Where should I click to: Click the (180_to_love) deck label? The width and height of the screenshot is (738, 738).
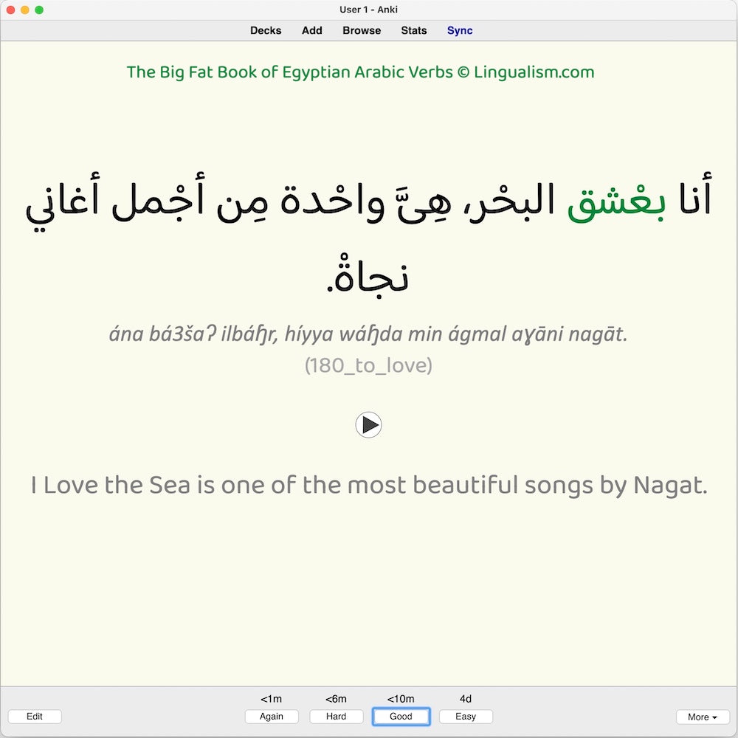click(x=369, y=366)
